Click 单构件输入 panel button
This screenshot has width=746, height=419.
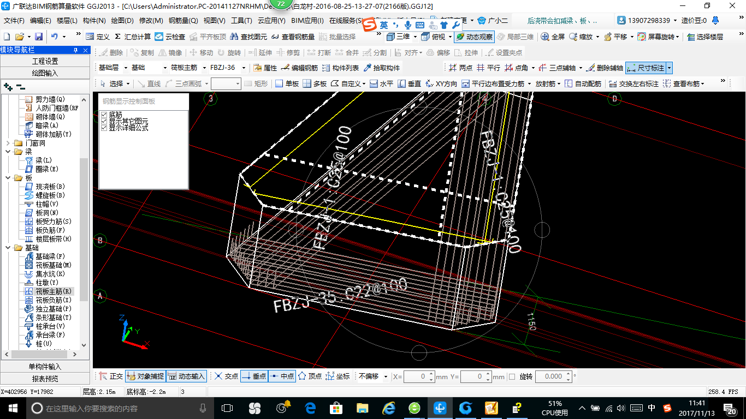coord(45,367)
